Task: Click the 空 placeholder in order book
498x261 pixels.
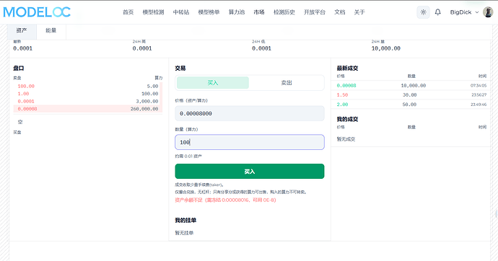Action: 20,122
